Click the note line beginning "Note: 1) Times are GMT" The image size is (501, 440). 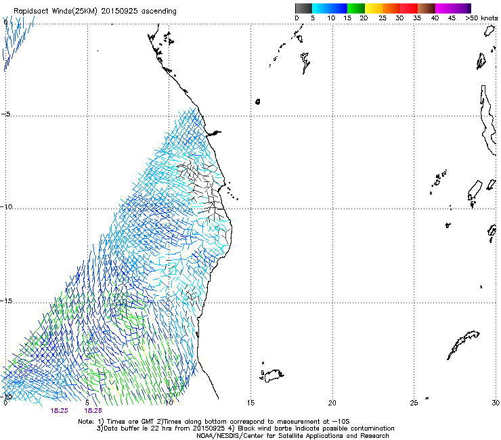[x=214, y=422]
